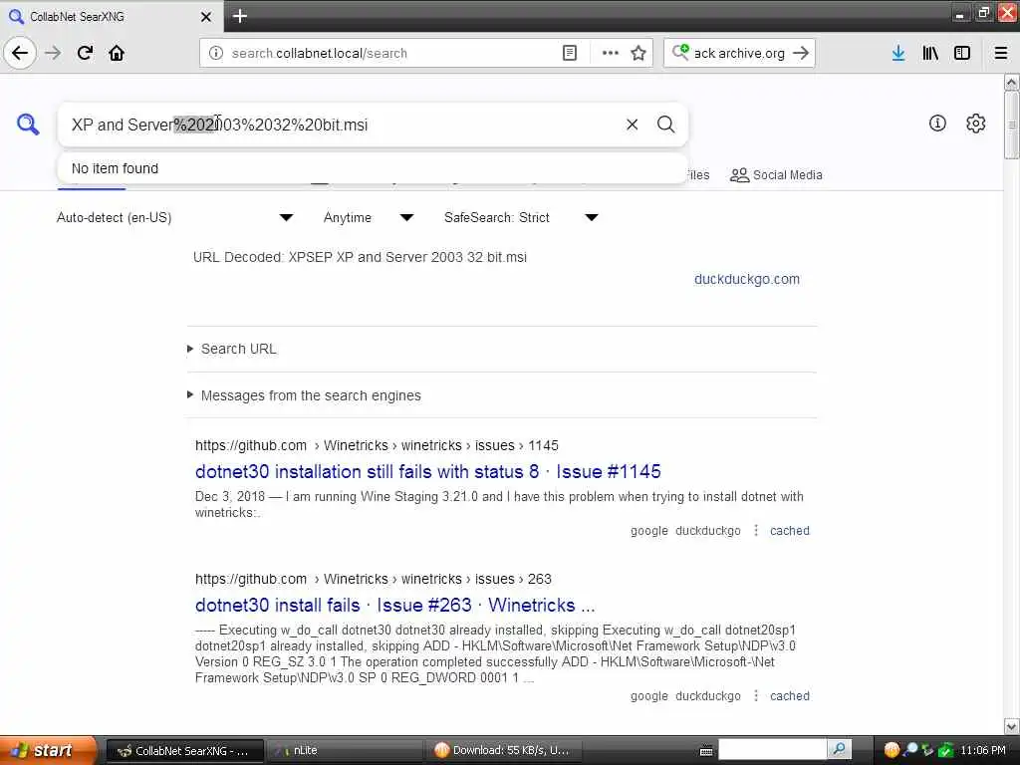Reload the page with the refresh icon

coord(85,53)
